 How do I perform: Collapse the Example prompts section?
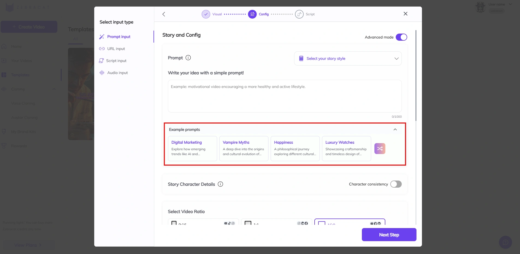pos(395,129)
